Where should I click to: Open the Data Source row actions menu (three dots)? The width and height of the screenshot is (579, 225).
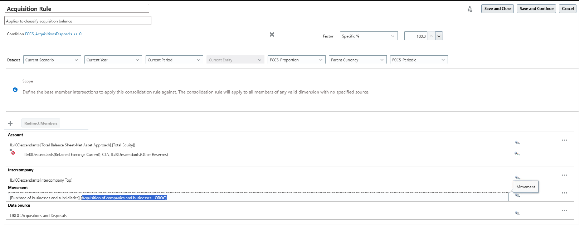click(x=564, y=211)
